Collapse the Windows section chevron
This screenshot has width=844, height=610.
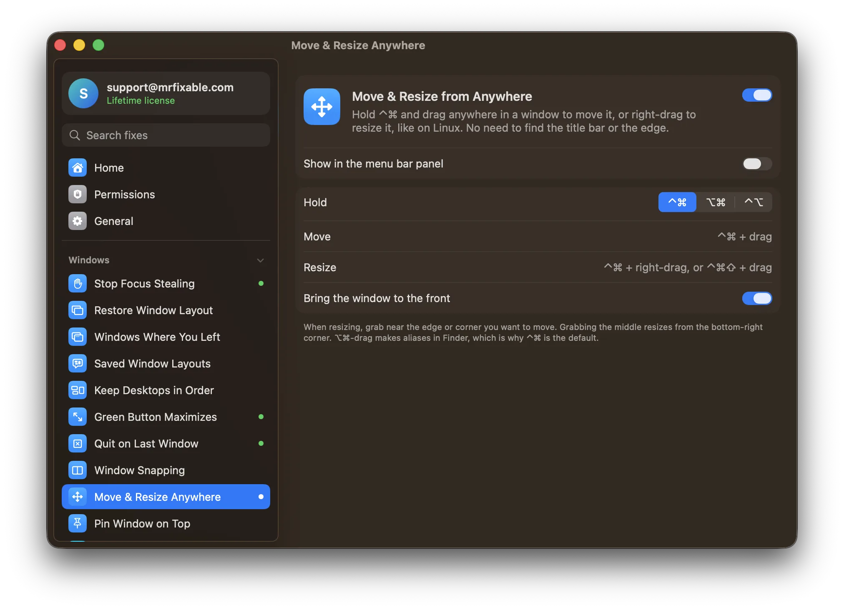pos(261,260)
